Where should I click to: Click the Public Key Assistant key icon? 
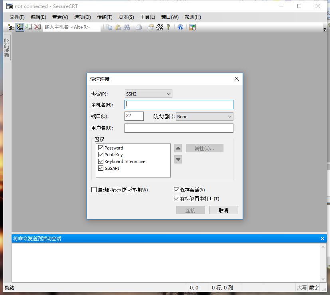pyautogui.click(x=168, y=27)
